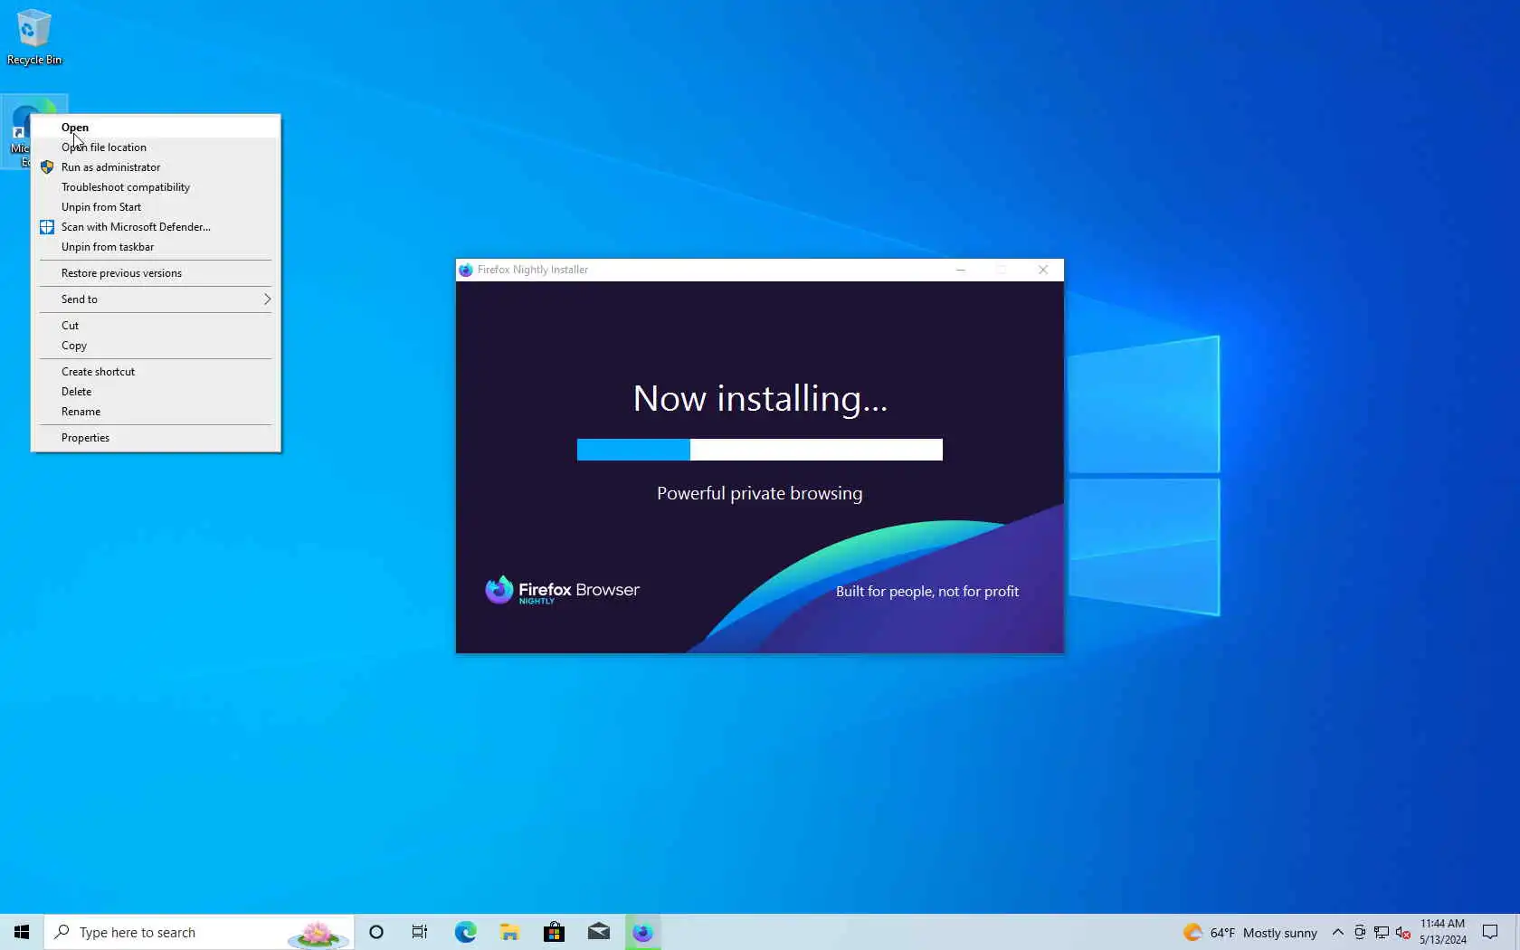Click the Firefox Nightly Installer title text
1520x950 pixels.
(x=533, y=270)
